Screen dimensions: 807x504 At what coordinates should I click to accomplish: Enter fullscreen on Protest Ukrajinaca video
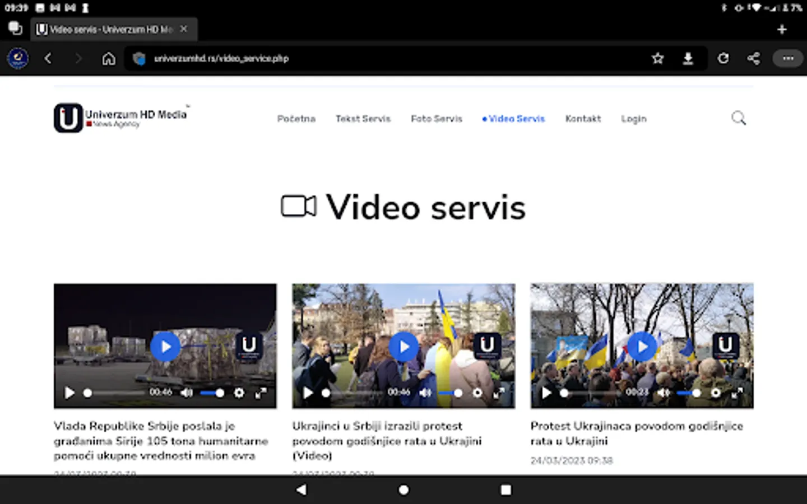pos(738,393)
